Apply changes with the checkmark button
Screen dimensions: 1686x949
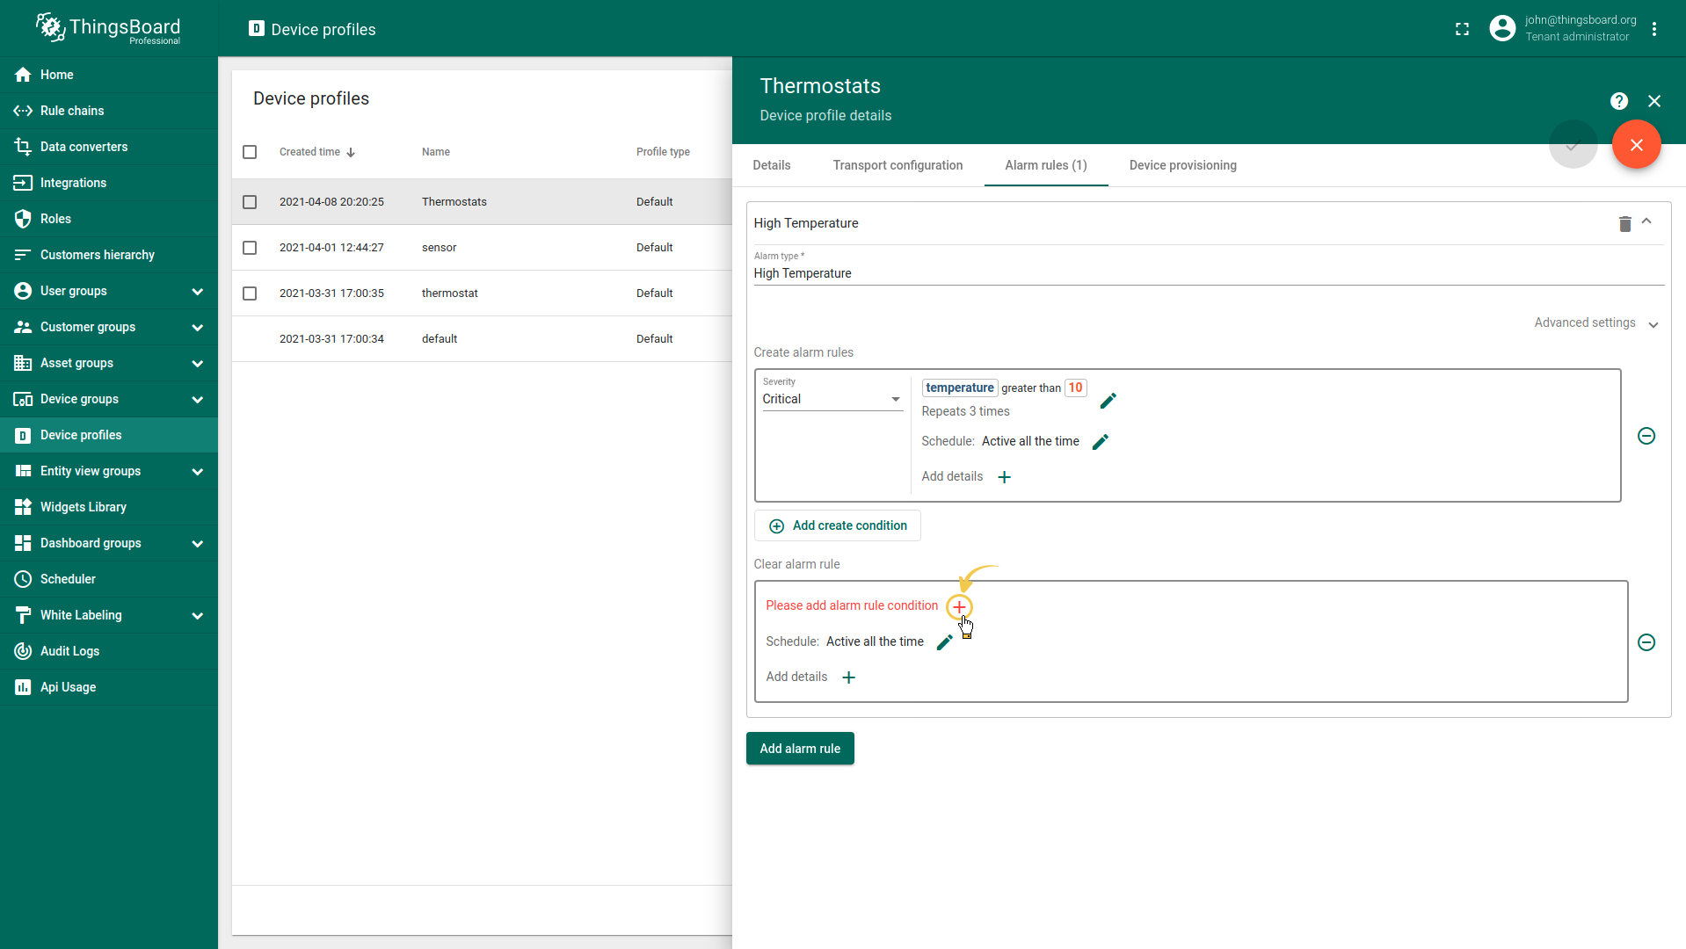coord(1573,144)
